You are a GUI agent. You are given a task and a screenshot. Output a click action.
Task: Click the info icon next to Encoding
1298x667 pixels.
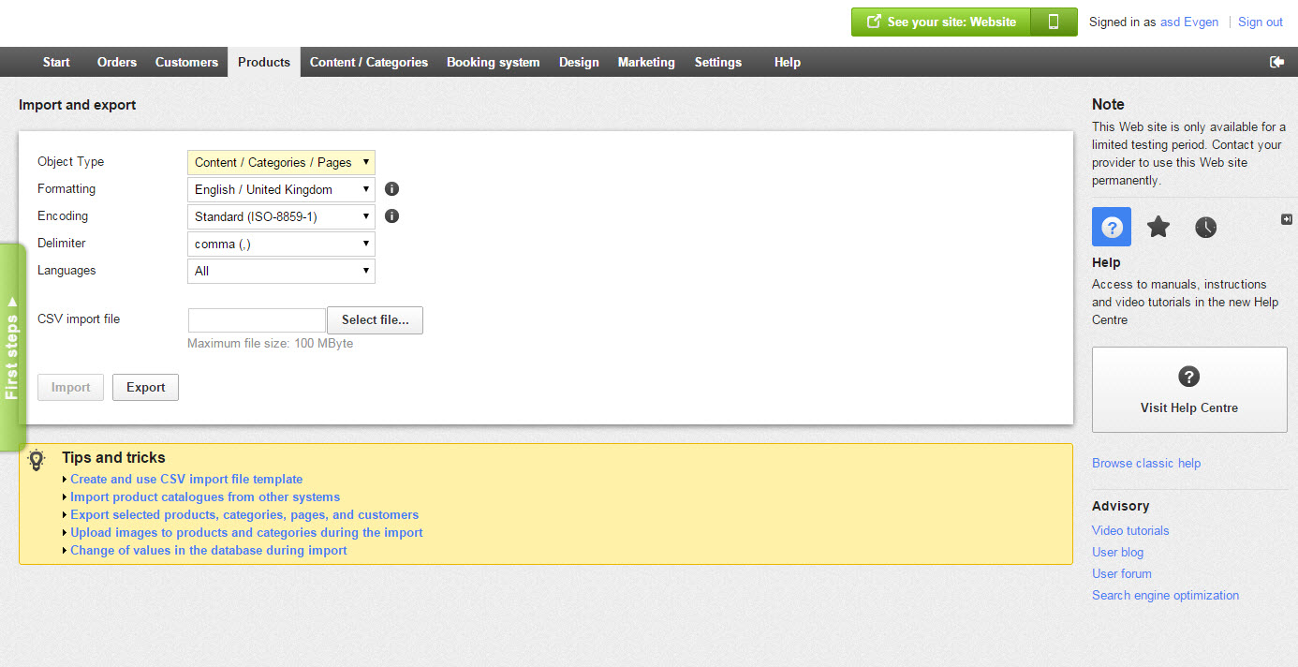[392, 216]
